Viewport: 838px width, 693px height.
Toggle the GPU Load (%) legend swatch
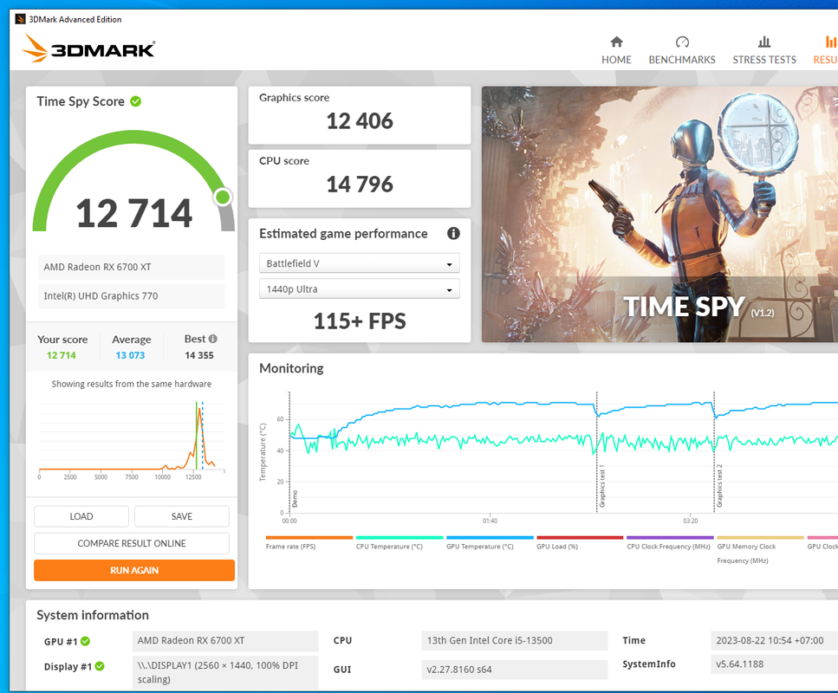pos(580,538)
